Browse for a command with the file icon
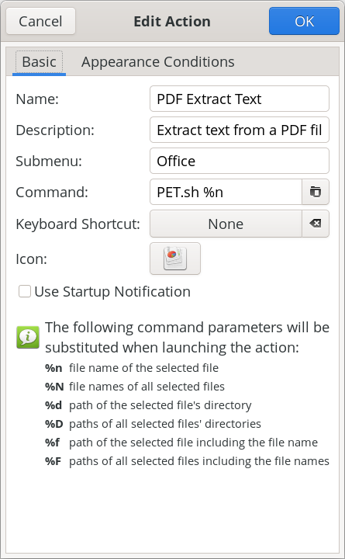This screenshot has height=559, width=345. click(316, 193)
